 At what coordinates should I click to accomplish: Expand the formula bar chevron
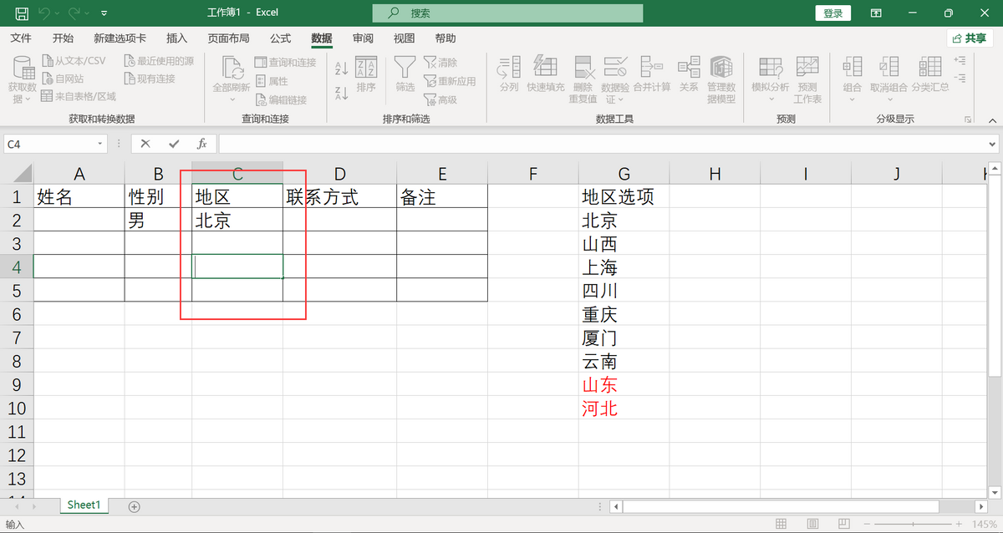992,144
